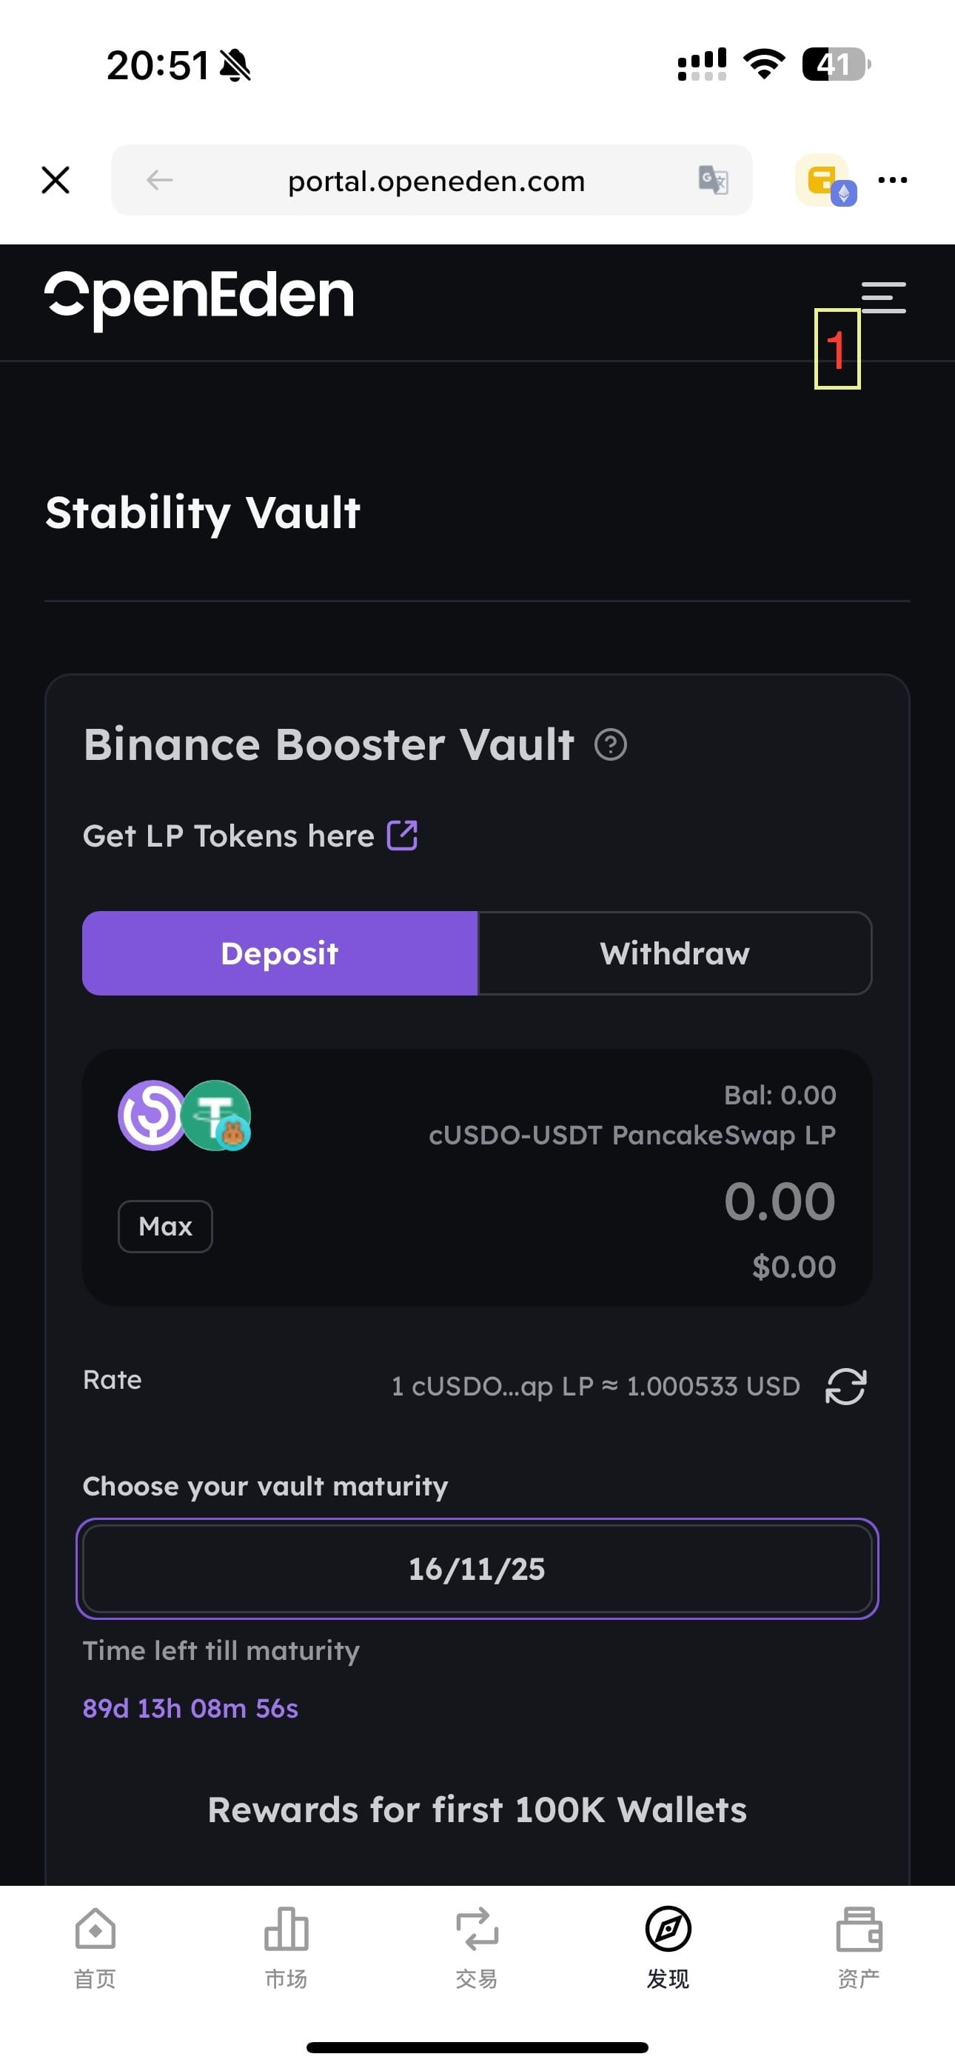
Task: Open browser three-dot options menu
Action: (892, 180)
